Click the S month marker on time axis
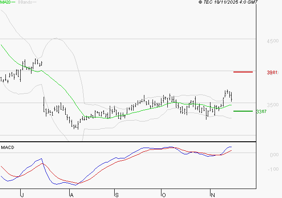This screenshot has width=282, height=198. 117,195
